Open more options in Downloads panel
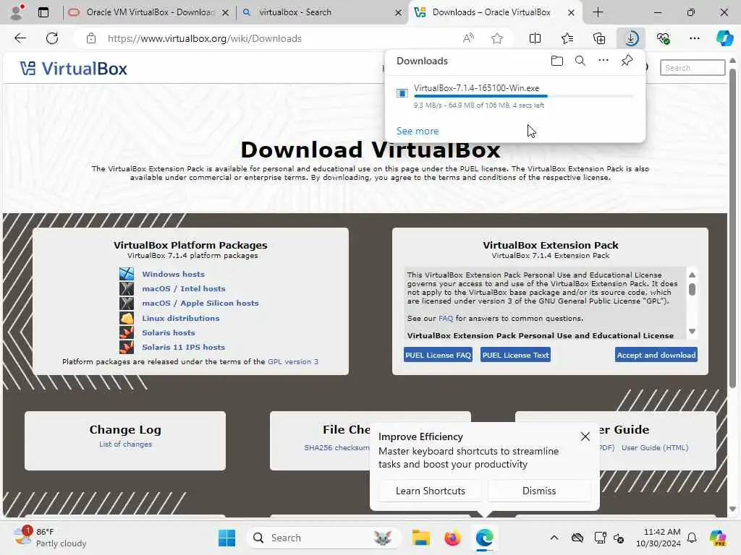741x555 pixels. point(604,61)
